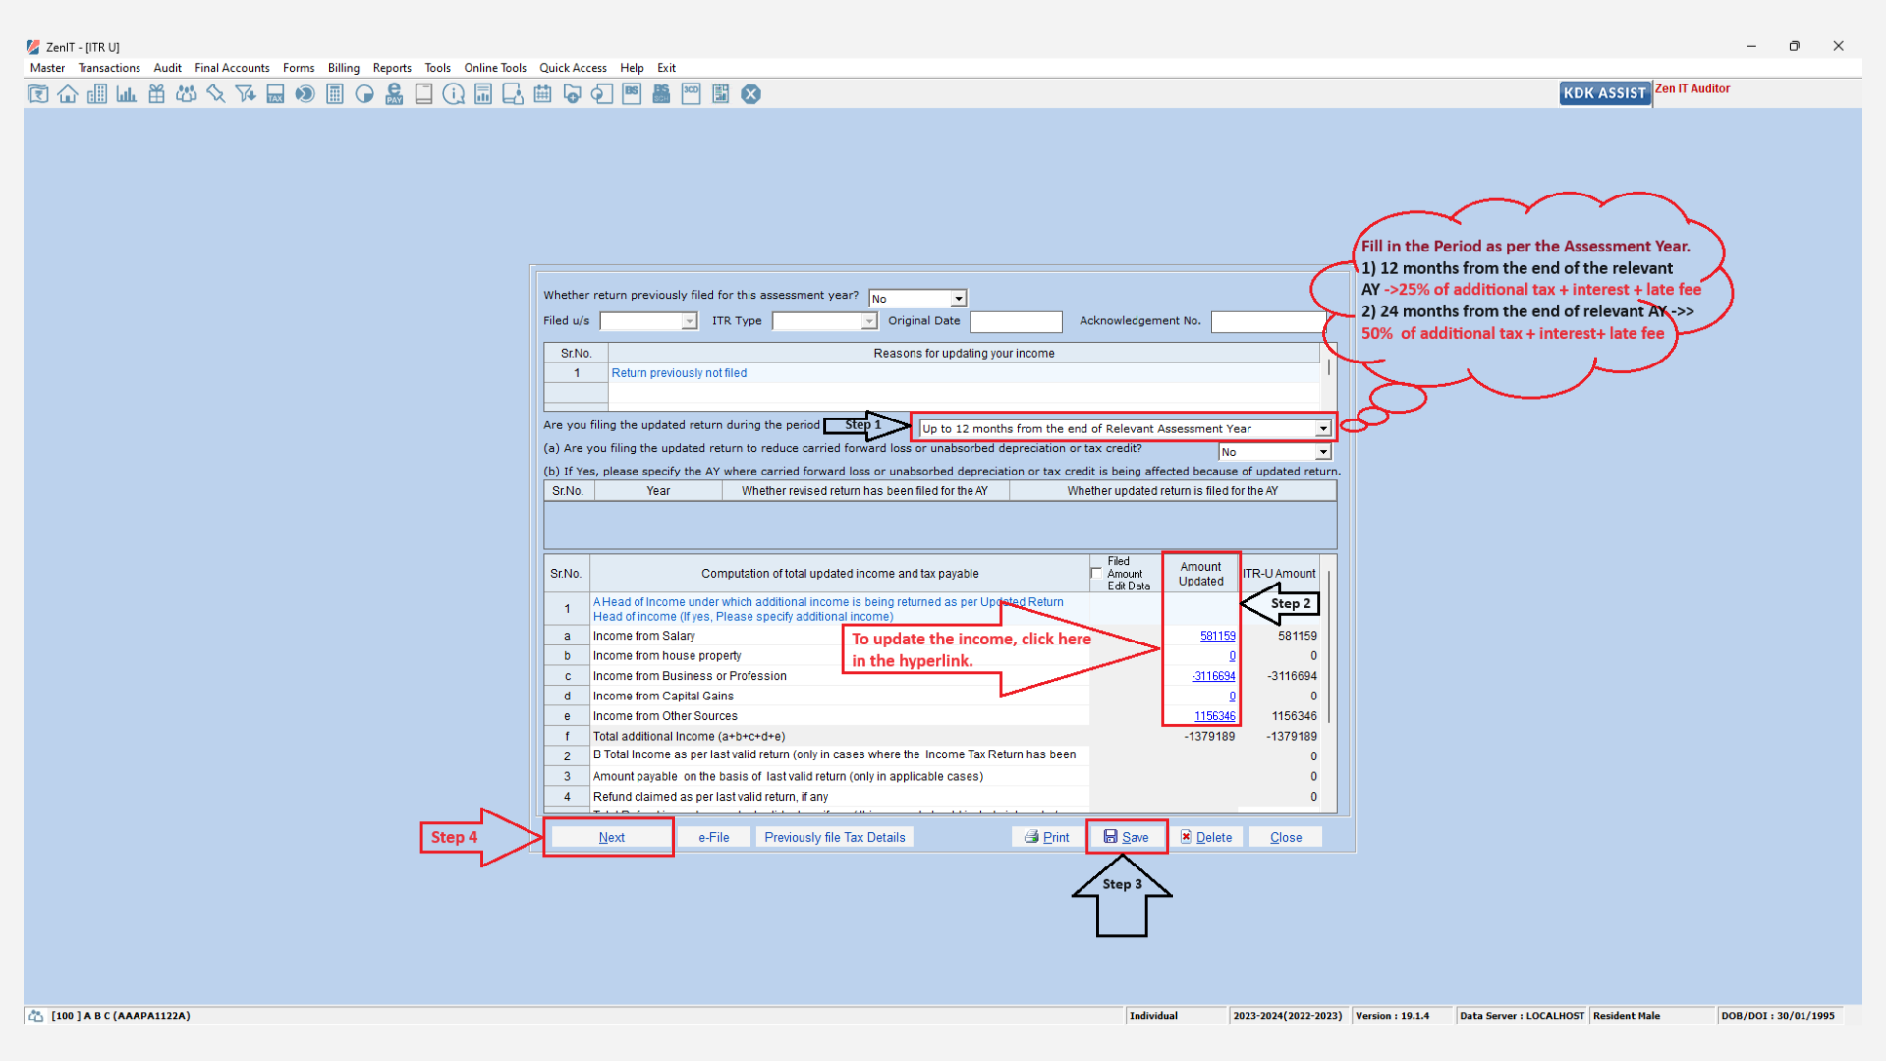Screen dimensions: 1886x1061
Task: Open the people group icon
Action: (187, 94)
